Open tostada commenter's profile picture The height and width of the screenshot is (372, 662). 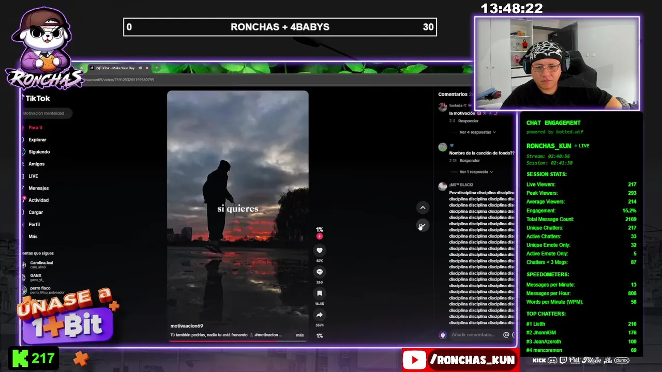(443, 107)
